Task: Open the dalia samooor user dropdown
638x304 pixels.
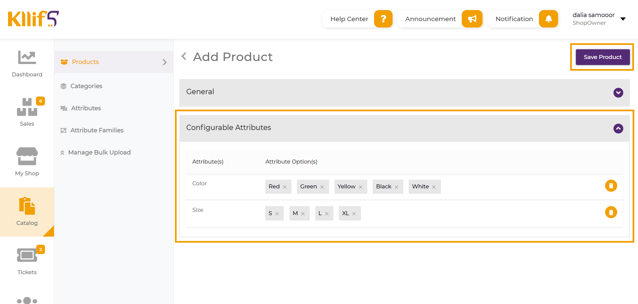Action: pos(623,19)
